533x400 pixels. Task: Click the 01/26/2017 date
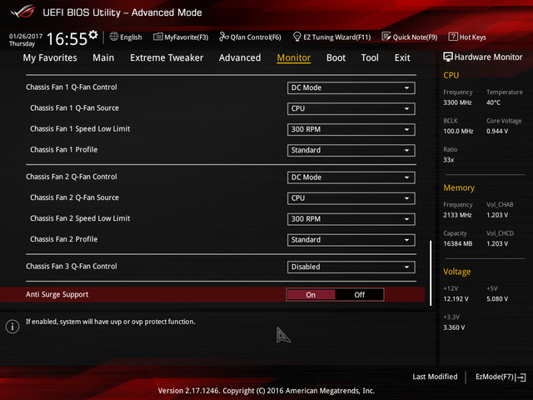tap(26, 36)
